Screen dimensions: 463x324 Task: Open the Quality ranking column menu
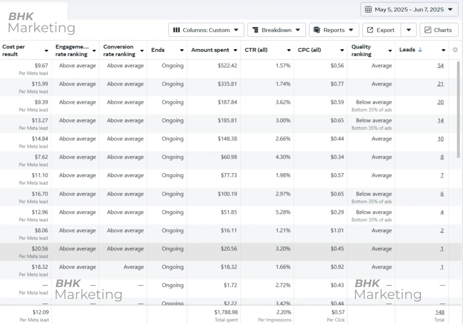point(390,50)
